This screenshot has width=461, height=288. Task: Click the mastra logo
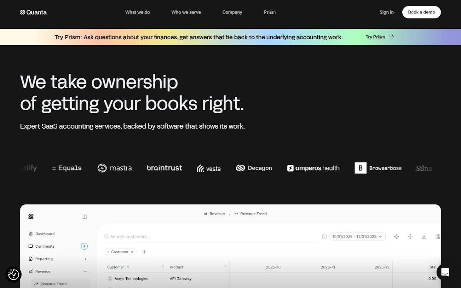click(x=114, y=168)
